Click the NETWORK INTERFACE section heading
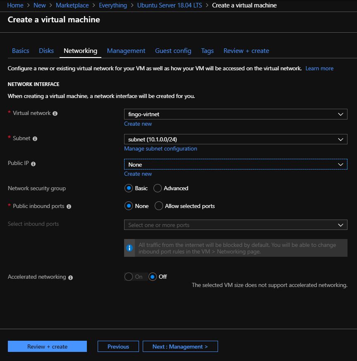 34,84
